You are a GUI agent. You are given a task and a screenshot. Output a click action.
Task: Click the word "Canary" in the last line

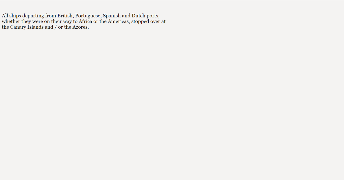18,27
